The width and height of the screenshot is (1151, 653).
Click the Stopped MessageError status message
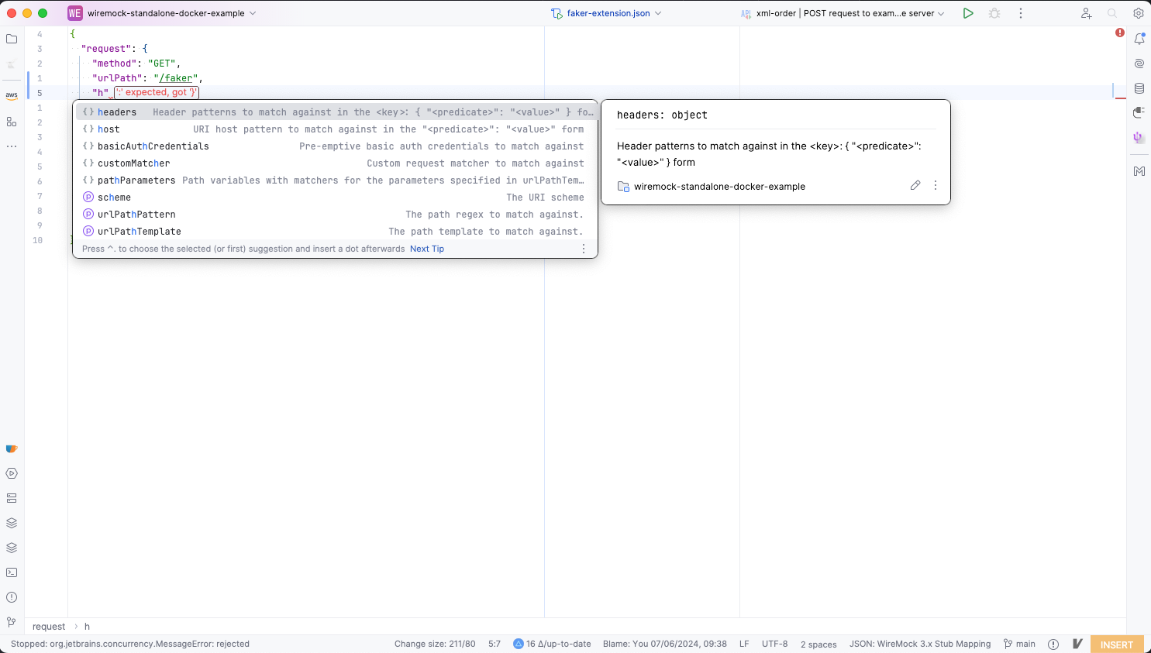coord(130,644)
